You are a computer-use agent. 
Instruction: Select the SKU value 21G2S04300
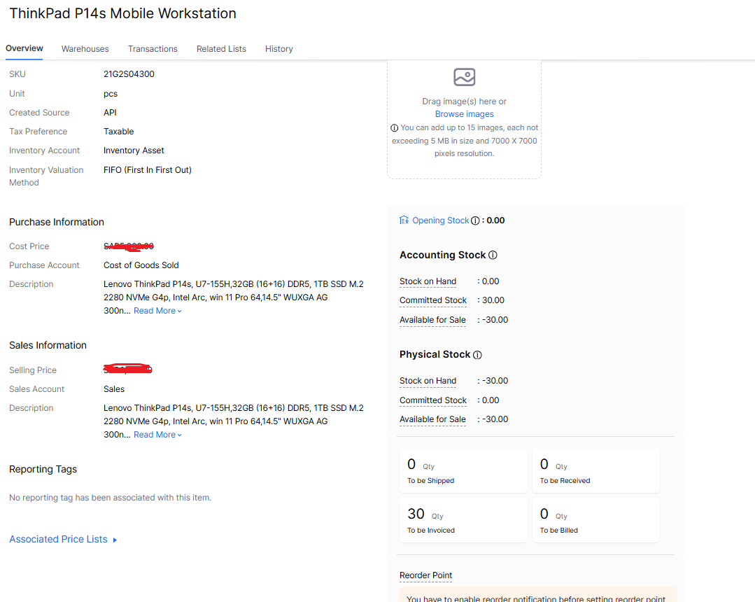(129, 74)
